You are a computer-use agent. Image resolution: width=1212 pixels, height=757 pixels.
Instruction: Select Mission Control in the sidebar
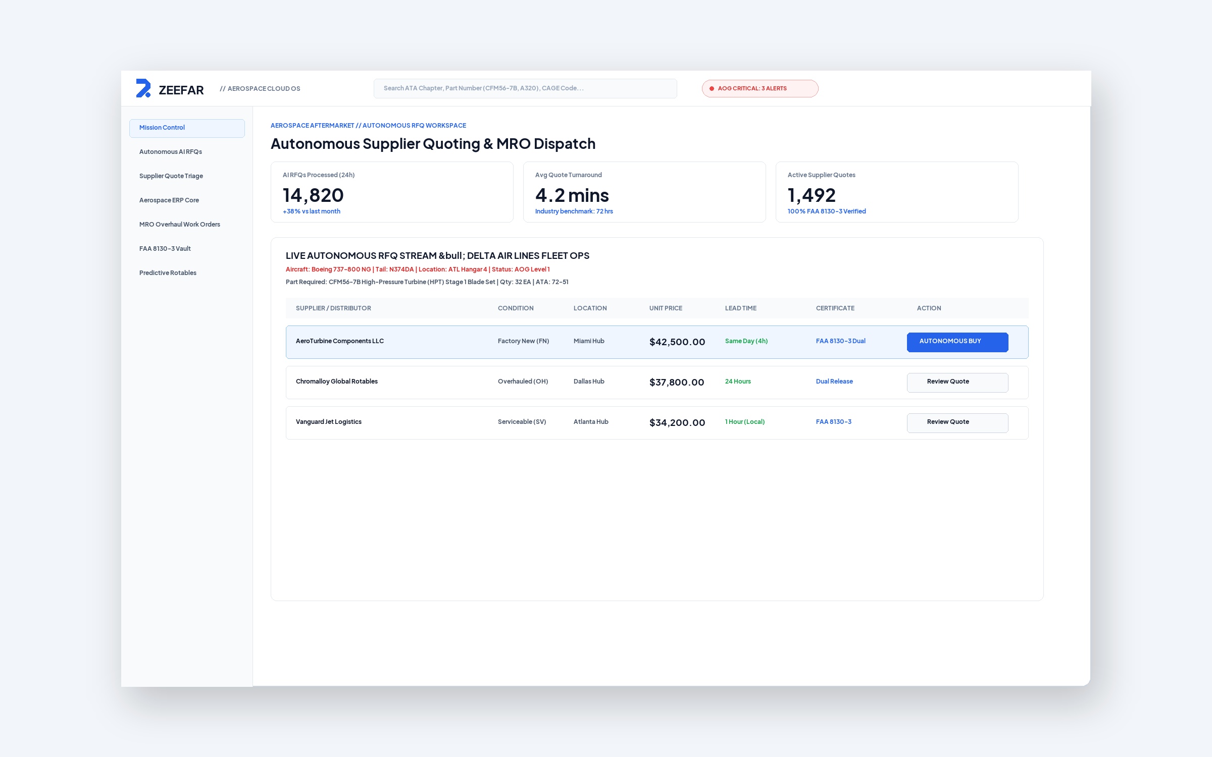(x=187, y=128)
